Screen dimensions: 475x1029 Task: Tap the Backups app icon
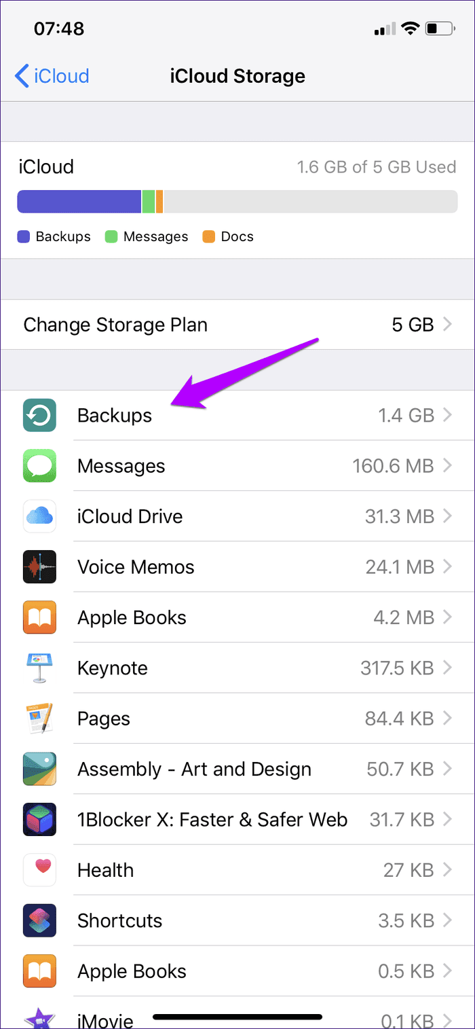coord(39,415)
